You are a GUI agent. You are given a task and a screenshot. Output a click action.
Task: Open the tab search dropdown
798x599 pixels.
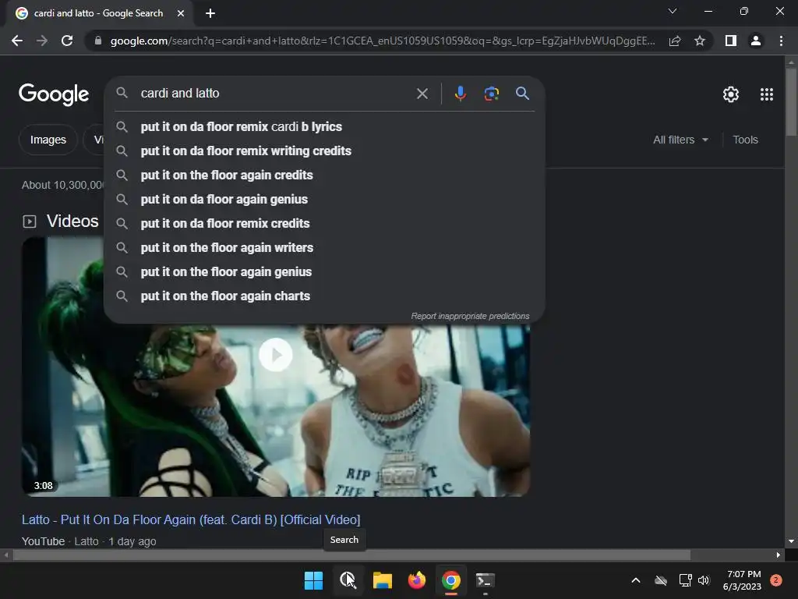pos(673,11)
